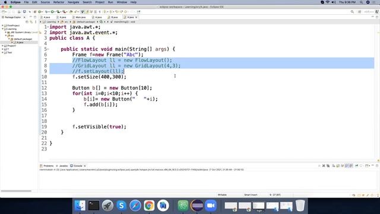This screenshot has width=380, height=214.
Task: Toggle Pin Console button
Action: pos(356,166)
